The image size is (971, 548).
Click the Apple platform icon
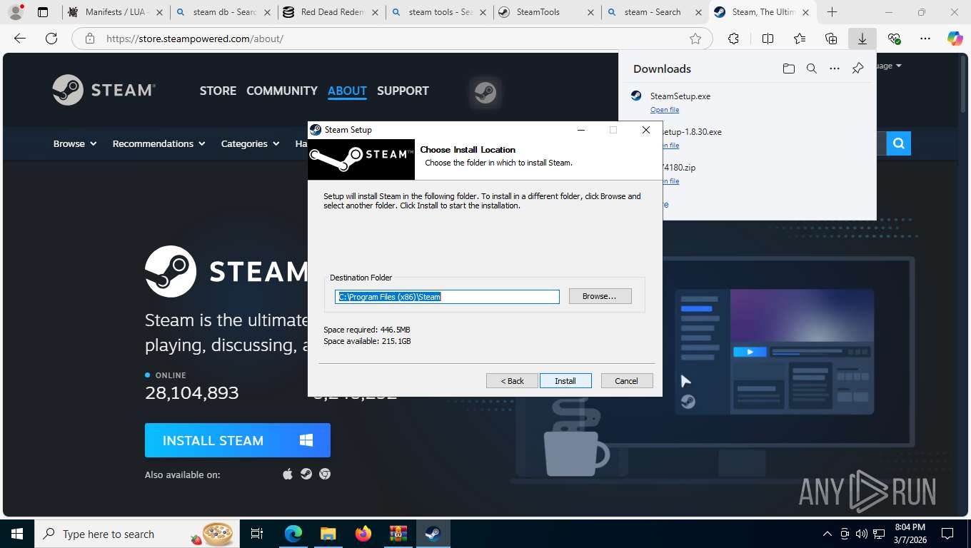point(288,474)
